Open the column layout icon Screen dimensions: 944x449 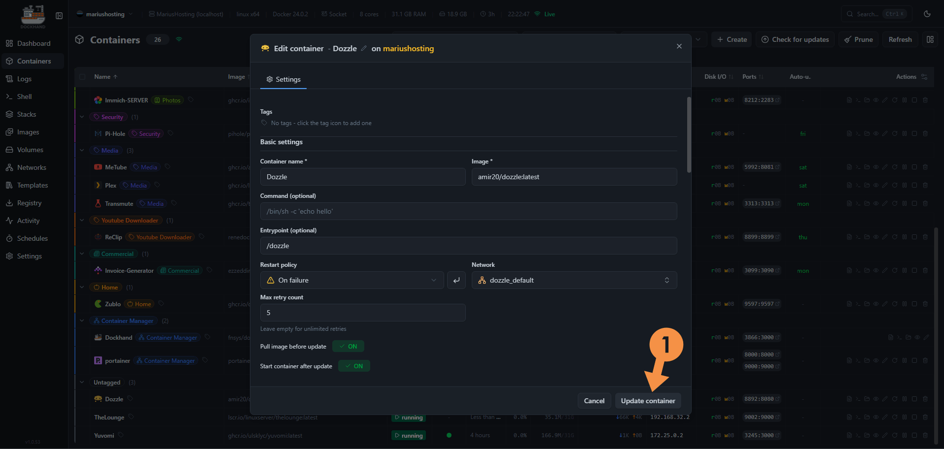930,39
